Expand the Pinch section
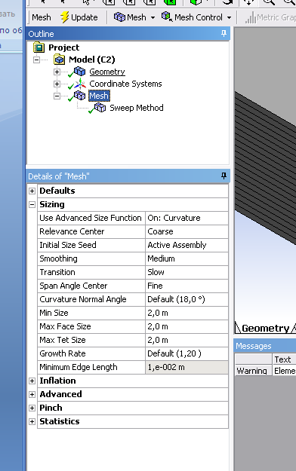 pyautogui.click(x=32, y=408)
